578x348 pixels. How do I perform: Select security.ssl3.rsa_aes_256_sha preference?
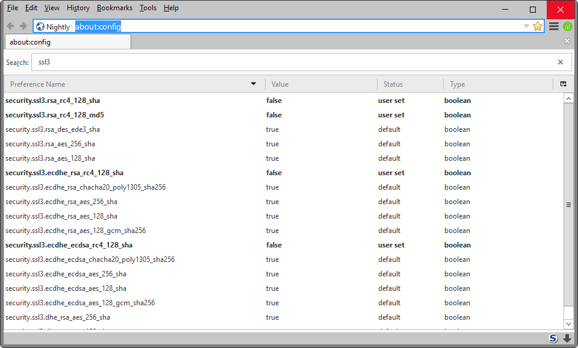point(50,144)
